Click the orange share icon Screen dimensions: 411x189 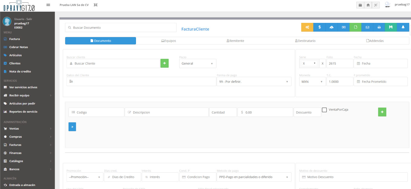click(307, 27)
